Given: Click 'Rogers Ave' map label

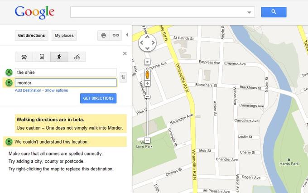Looking at the screenshot, I should click(251, 177).
